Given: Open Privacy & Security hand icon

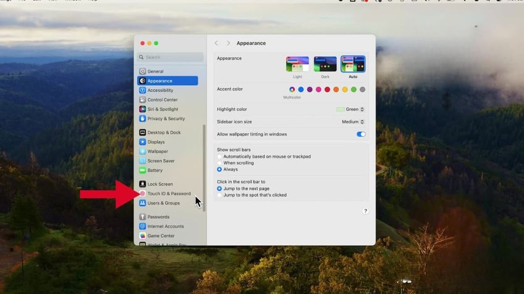Looking at the screenshot, I should coord(142,119).
